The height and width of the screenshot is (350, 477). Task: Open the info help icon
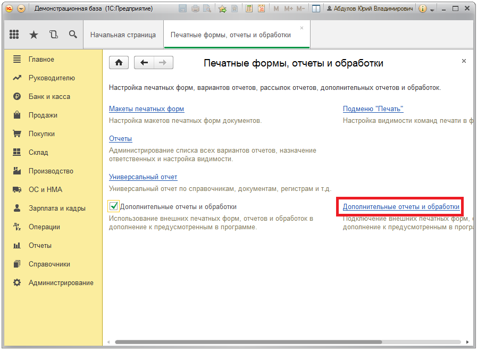tap(423, 9)
